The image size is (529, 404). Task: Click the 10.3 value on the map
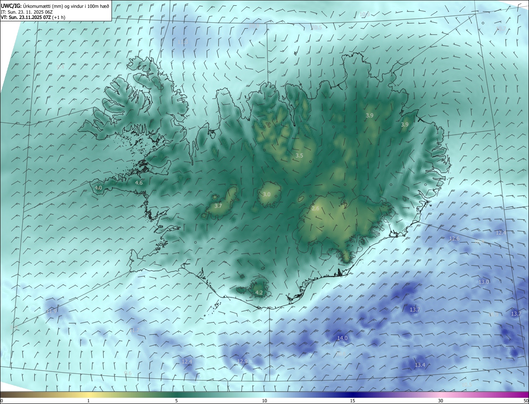(364, 14)
